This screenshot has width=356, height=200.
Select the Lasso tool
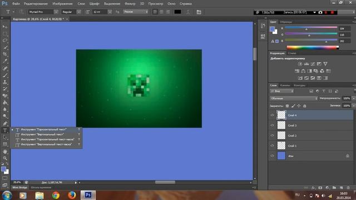tap(5, 41)
